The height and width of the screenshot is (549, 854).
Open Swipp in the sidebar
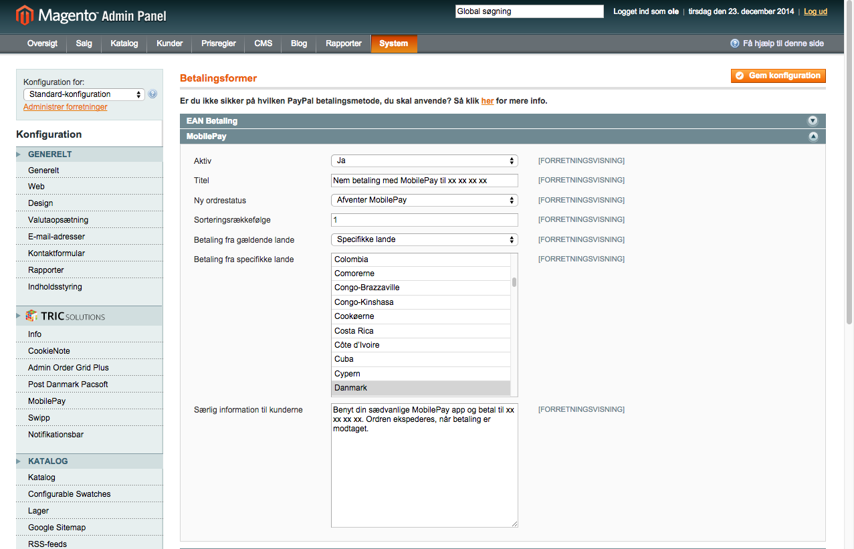point(39,418)
